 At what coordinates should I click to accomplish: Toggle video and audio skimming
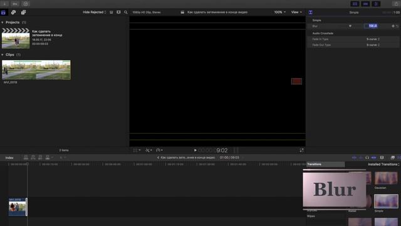354,158
